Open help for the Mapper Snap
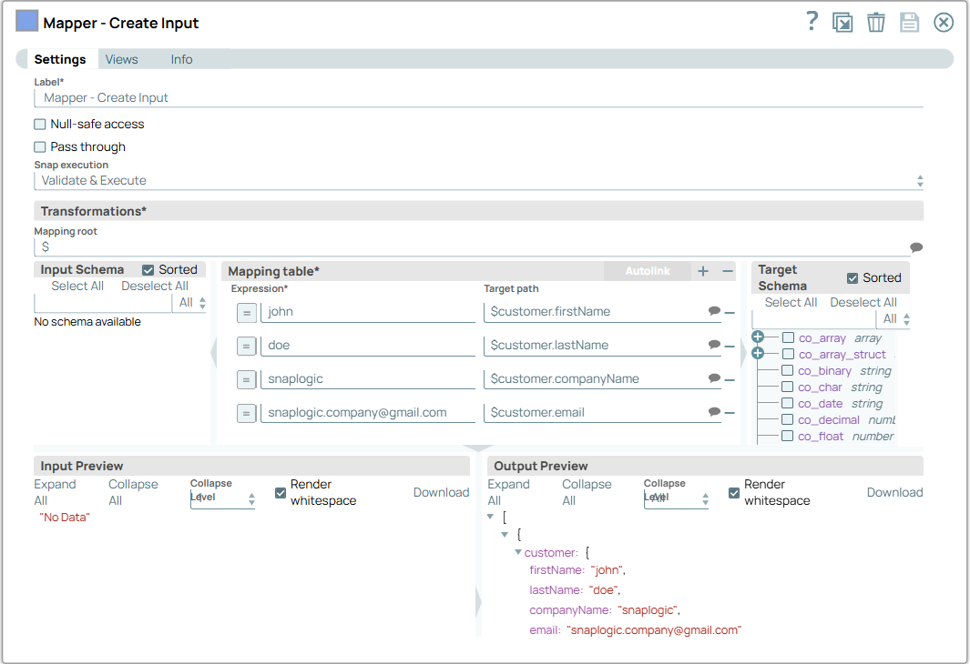Screen dimensions: 970x664 coord(812,21)
